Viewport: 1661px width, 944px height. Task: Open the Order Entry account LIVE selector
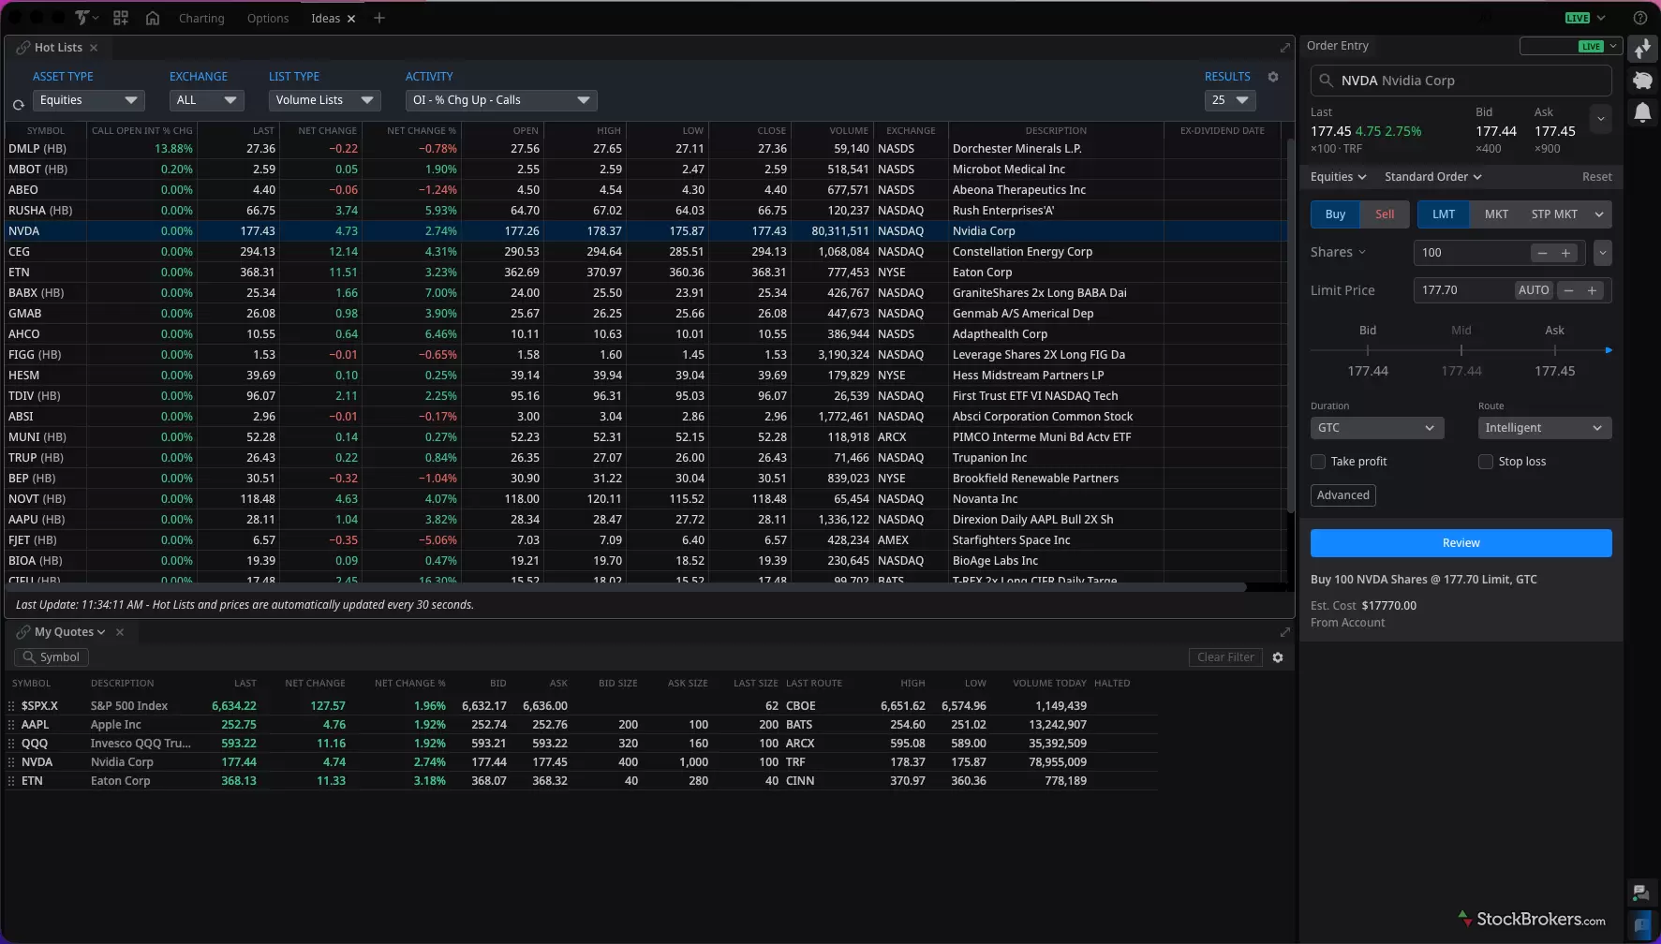1570,46
